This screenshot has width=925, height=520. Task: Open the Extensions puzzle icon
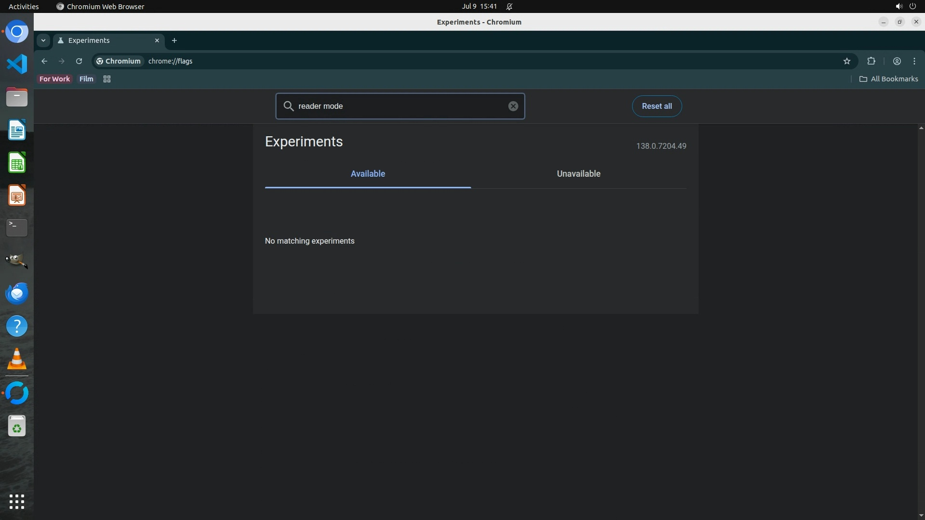point(871,61)
